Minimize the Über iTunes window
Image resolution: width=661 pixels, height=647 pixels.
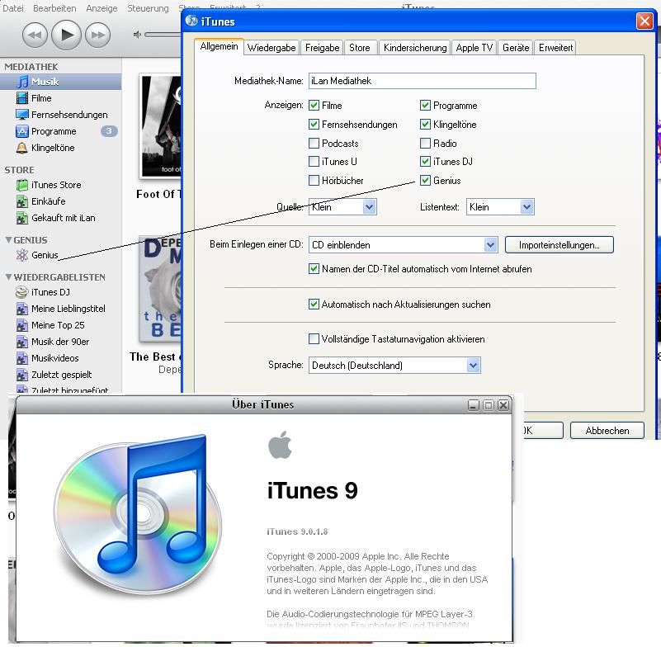pos(474,405)
